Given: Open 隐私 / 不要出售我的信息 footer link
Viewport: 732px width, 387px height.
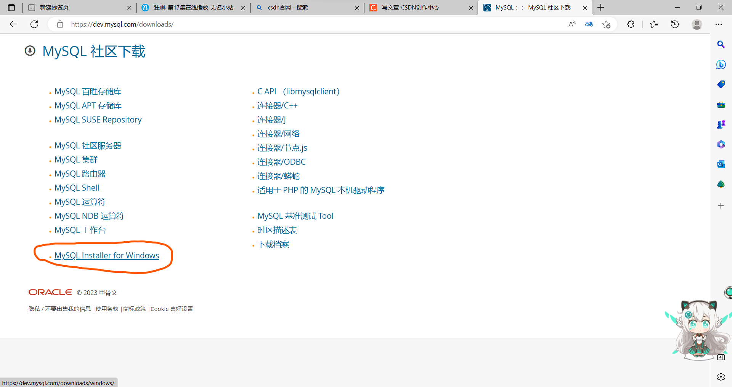Looking at the screenshot, I should coord(59,309).
